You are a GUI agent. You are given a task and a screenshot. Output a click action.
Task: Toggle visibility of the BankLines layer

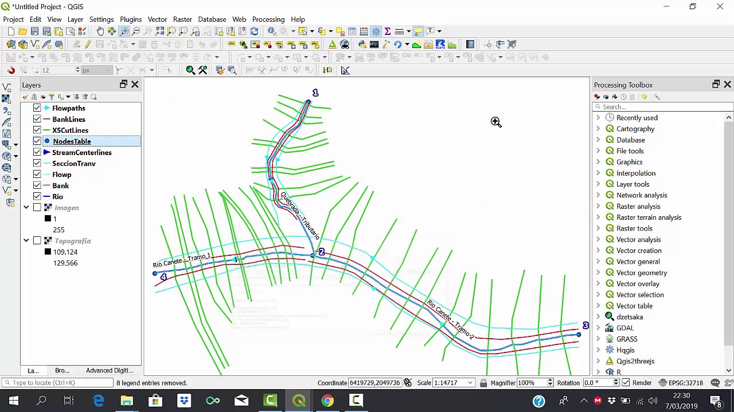click(x=37, y=119)
